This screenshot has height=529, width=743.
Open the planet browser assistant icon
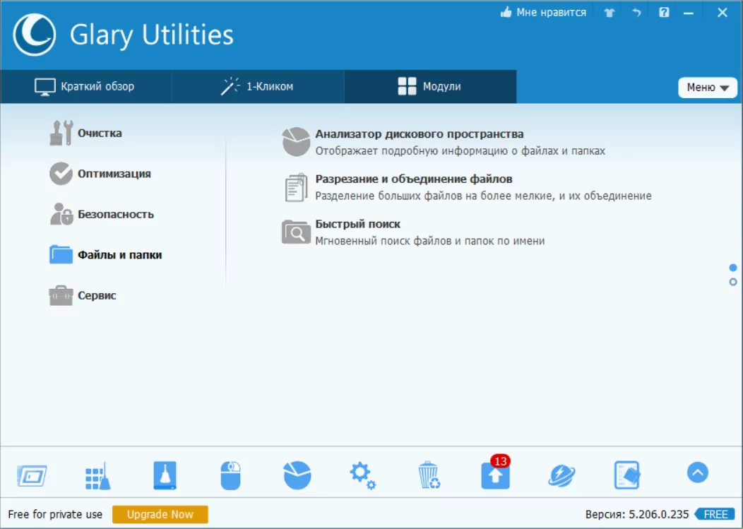[x=561, y=476]
